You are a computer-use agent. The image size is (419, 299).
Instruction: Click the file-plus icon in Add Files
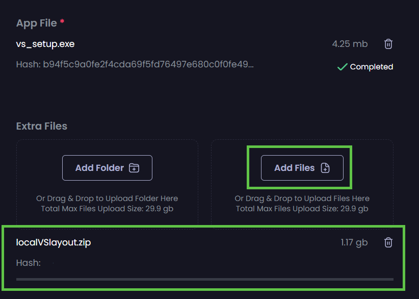[x=325, y=168]
